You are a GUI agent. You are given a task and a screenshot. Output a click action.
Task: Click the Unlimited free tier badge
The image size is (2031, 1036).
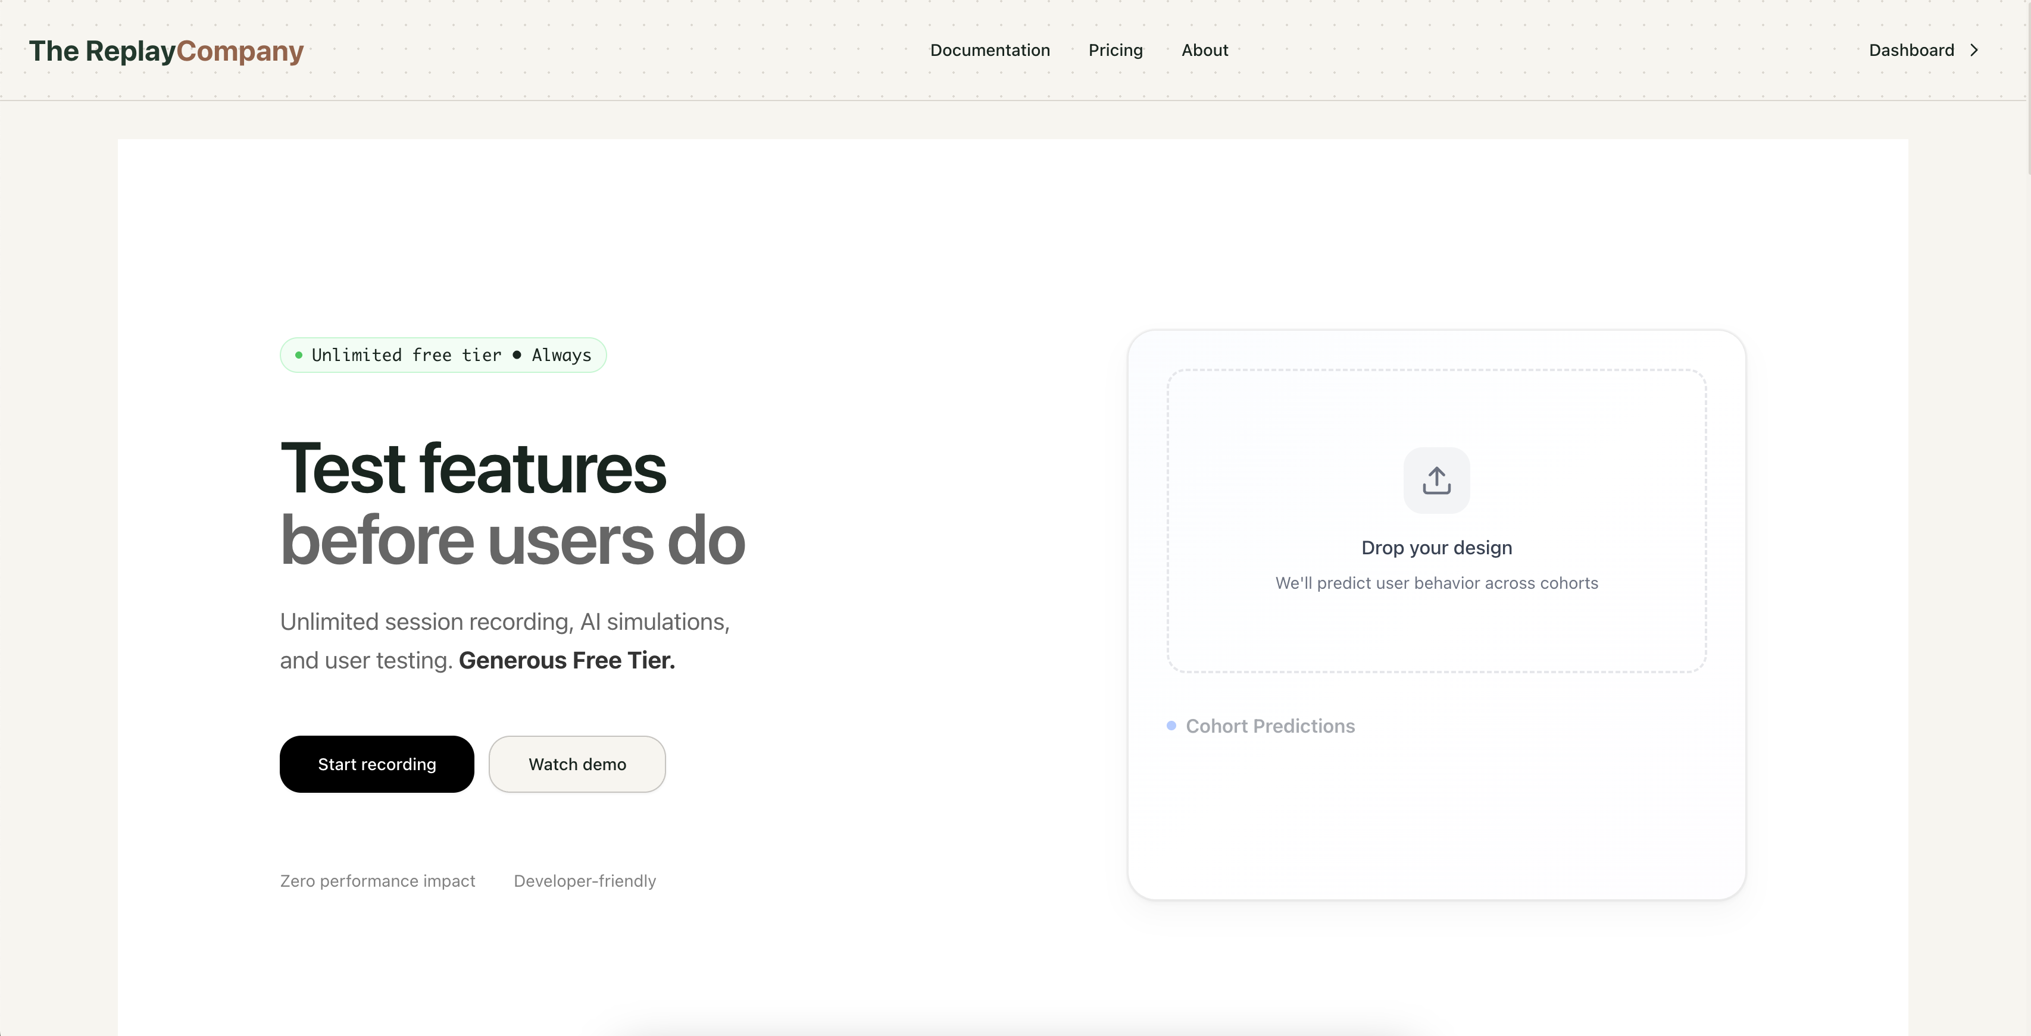point(443,355)
